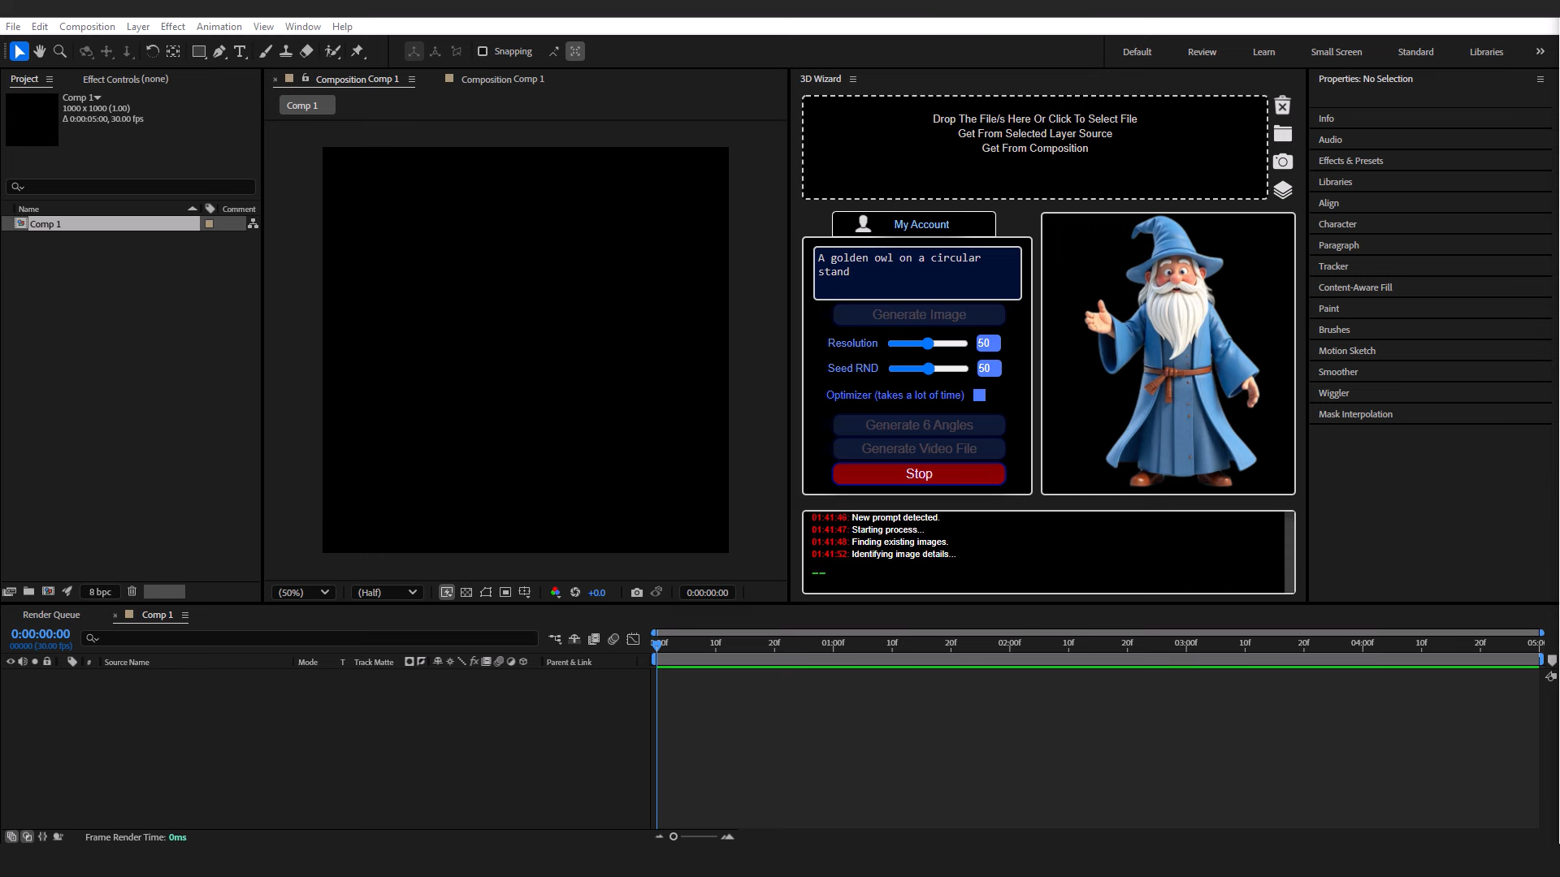The width and height of the screenshot is (1560, 877).
Task: Enable the Snapping checkbox
Action: [x=483, y=51]
